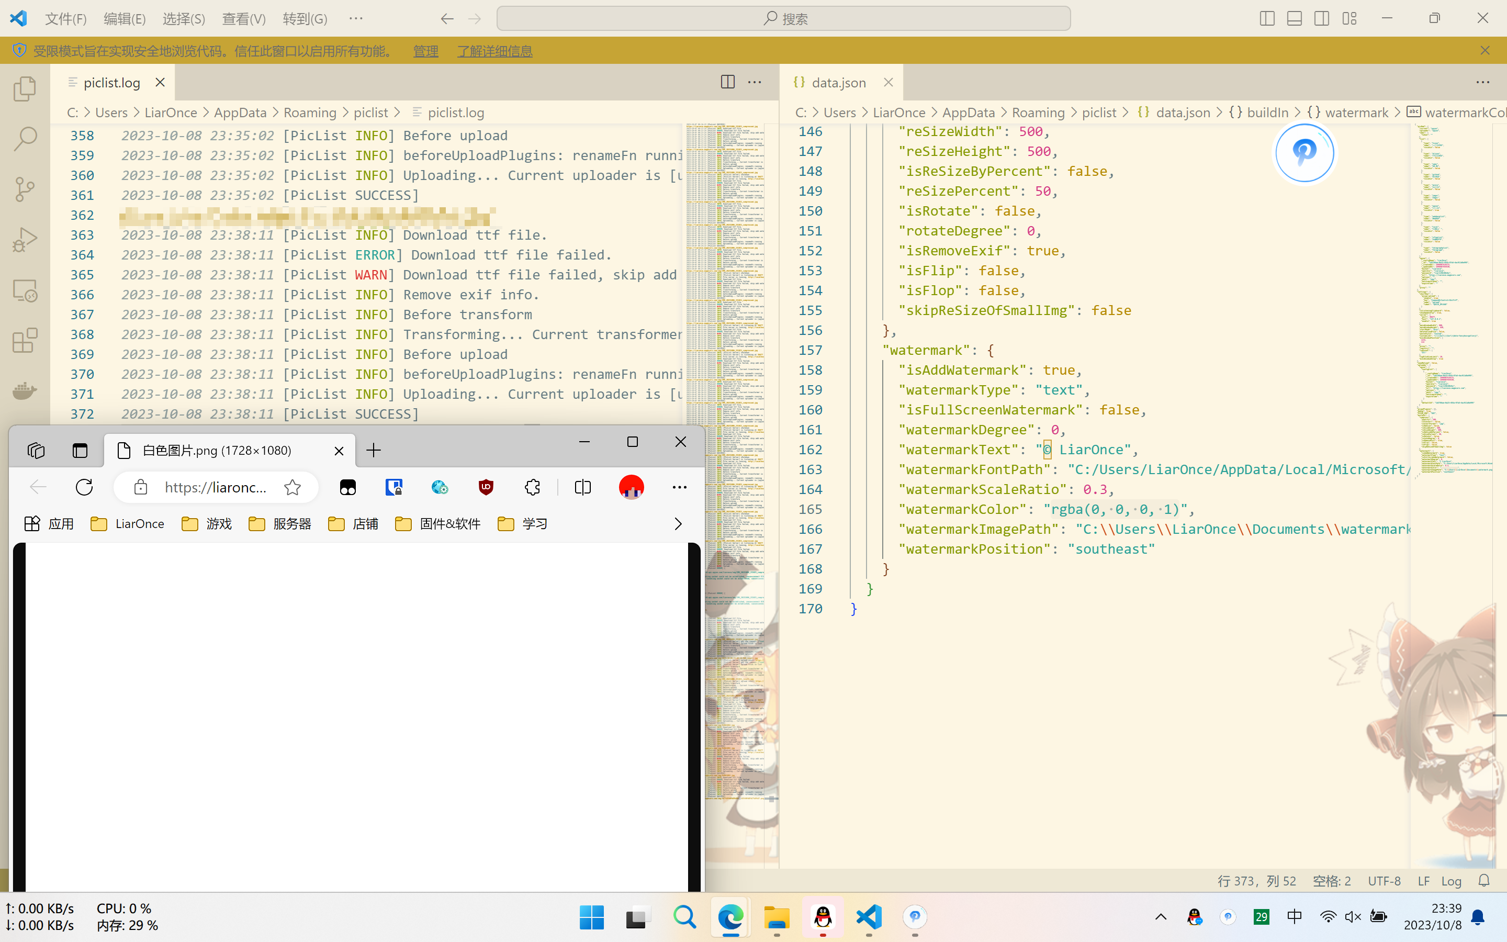
Task: Open the Search view sidebar
Action: tap(25, 139)
